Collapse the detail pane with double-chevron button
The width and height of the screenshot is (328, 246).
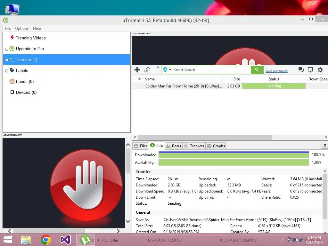325,145
